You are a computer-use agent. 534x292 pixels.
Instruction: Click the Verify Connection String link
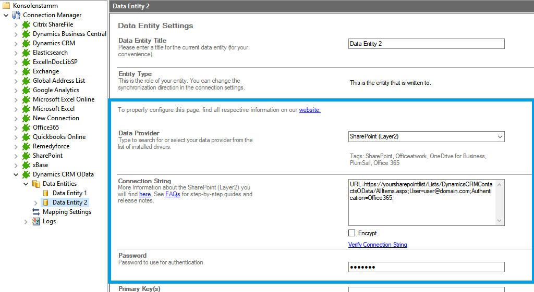tap(378, 245)
